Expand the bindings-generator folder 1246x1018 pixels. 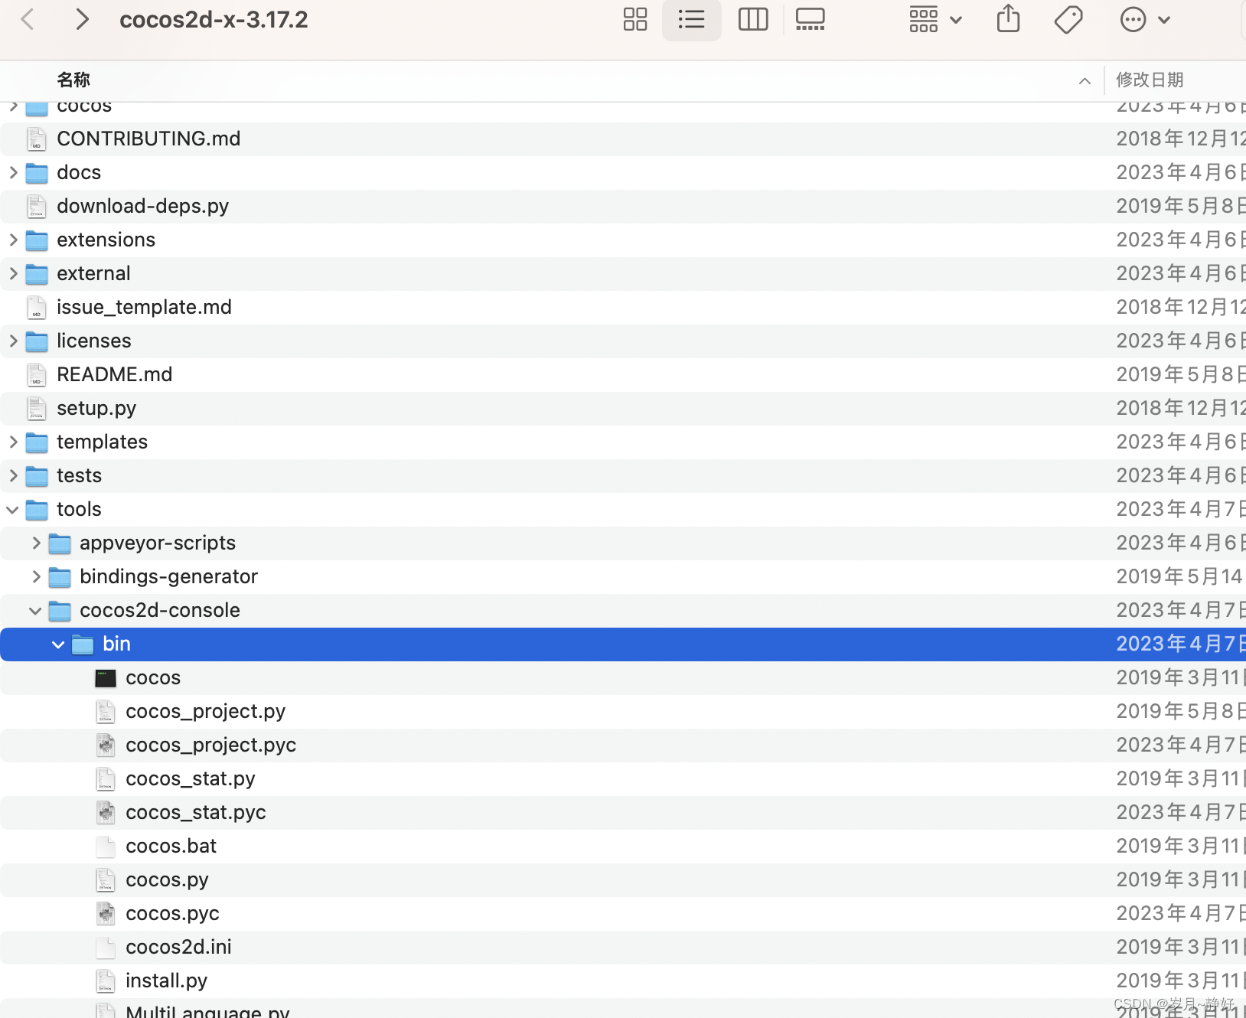tap(36, 576)
